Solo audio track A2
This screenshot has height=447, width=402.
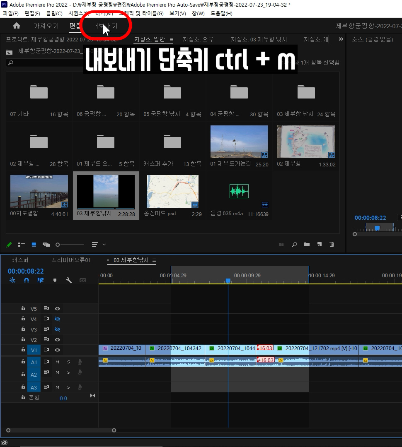[68, 372]
